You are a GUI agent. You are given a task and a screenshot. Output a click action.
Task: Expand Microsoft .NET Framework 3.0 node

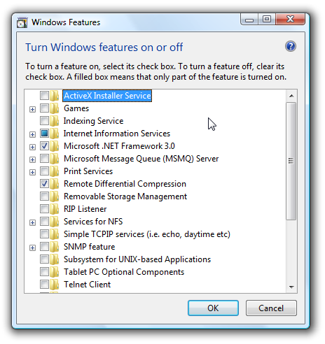pos(32,147)
